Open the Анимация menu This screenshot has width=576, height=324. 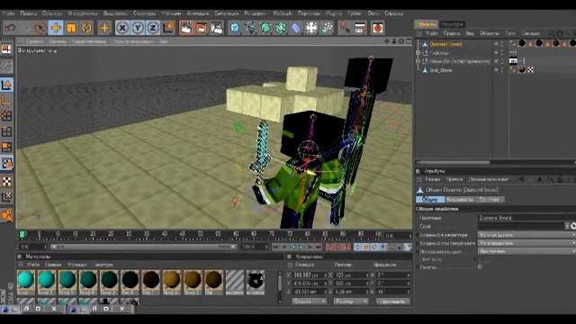pyautogui.click(x=198, y=13)
